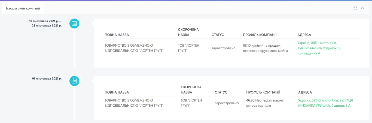372x123 pixels.
Task: Click 'зареєстровано' status in the bottom record
Action: (x=227, y=103)
